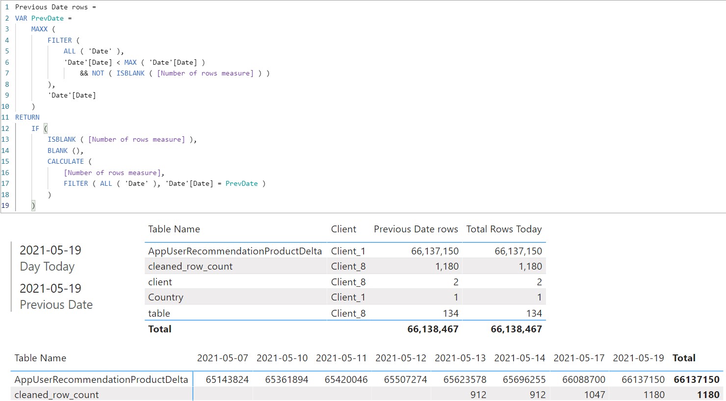Click 134 under Previous Date rows column

pyautogui.click(x=450, y=313)
